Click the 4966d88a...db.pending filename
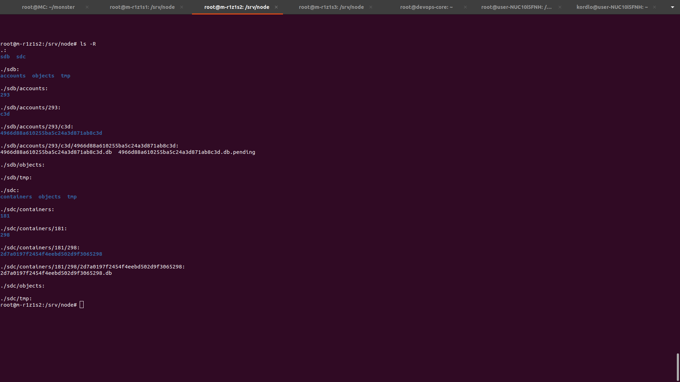This screenshot has width=680, height=382. 187,152
